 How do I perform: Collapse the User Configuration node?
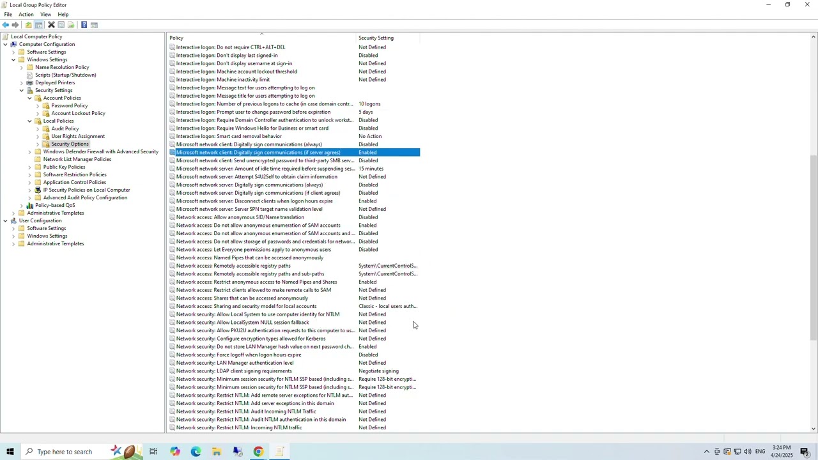tap(5, 220)
